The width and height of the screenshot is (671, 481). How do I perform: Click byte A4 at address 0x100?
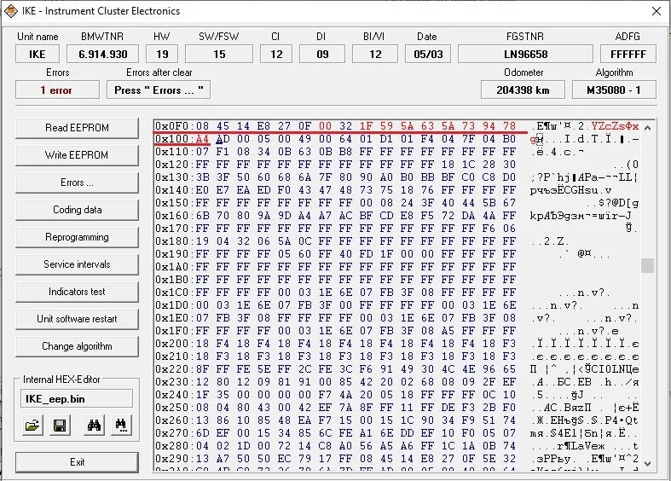[202, 139]
